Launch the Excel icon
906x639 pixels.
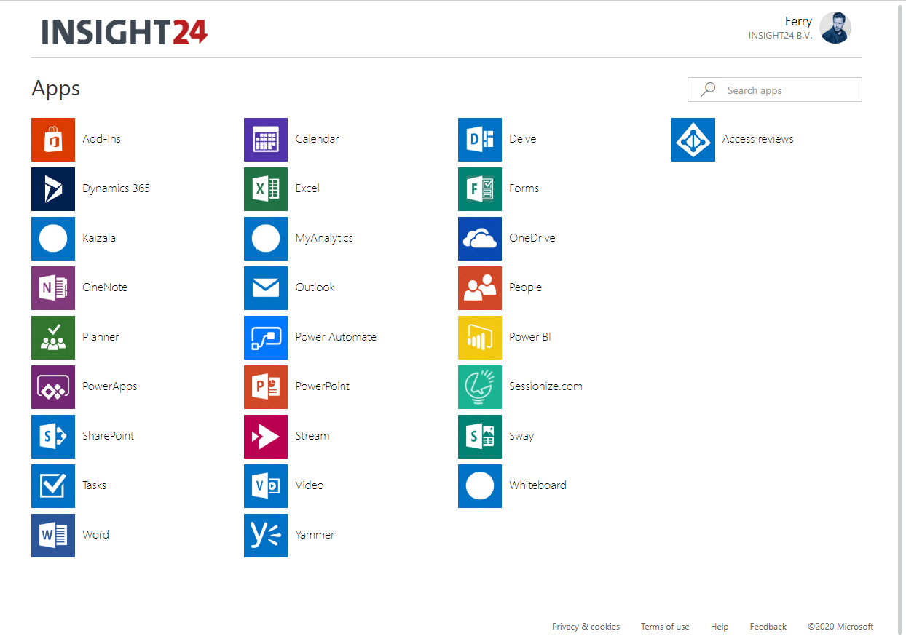point(266,189)
